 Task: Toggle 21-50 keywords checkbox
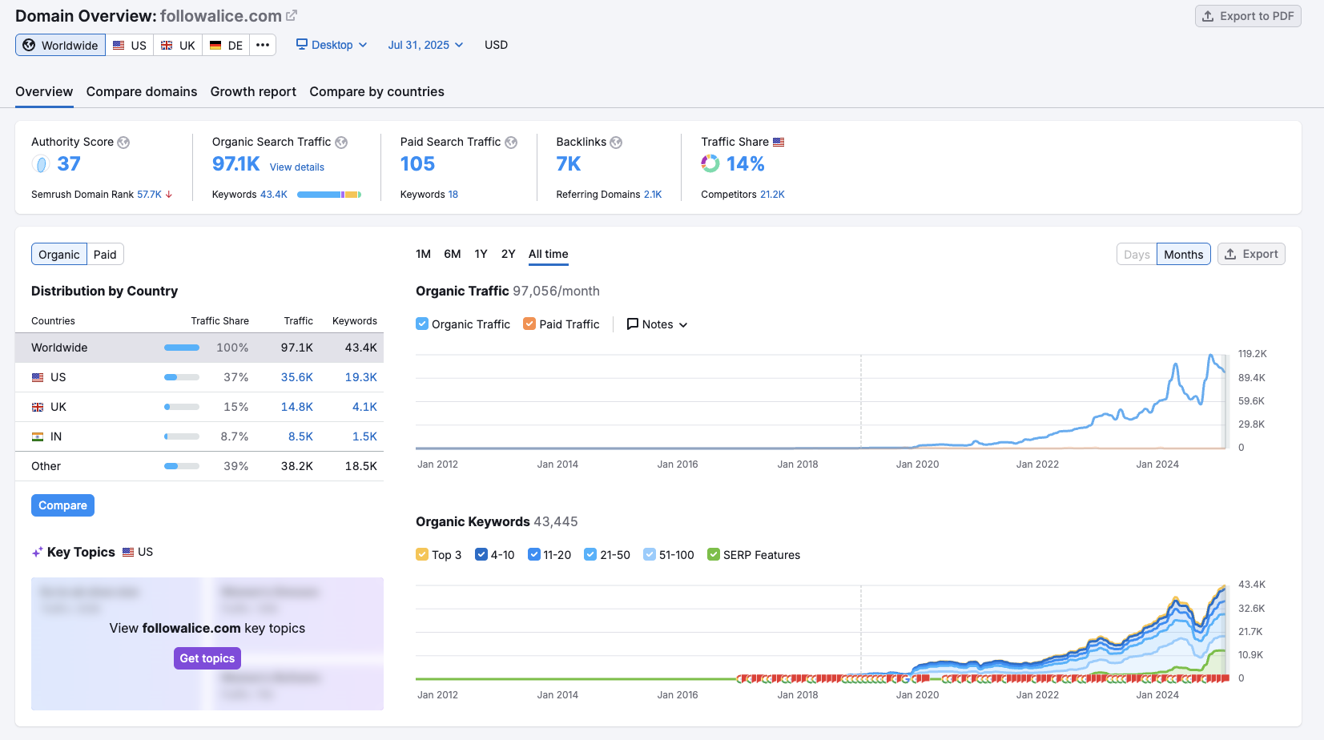tap(590, 554)
